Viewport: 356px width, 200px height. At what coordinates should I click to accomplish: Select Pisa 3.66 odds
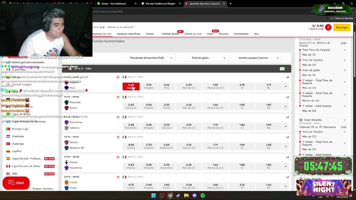[167, 86]
